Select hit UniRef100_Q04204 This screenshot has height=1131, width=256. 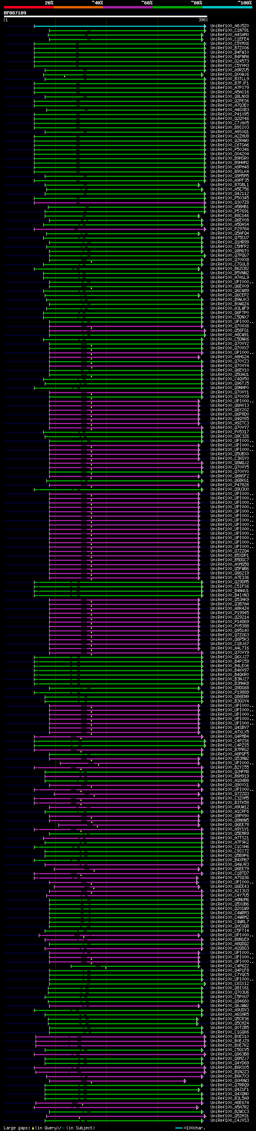[x=230, y=154]
